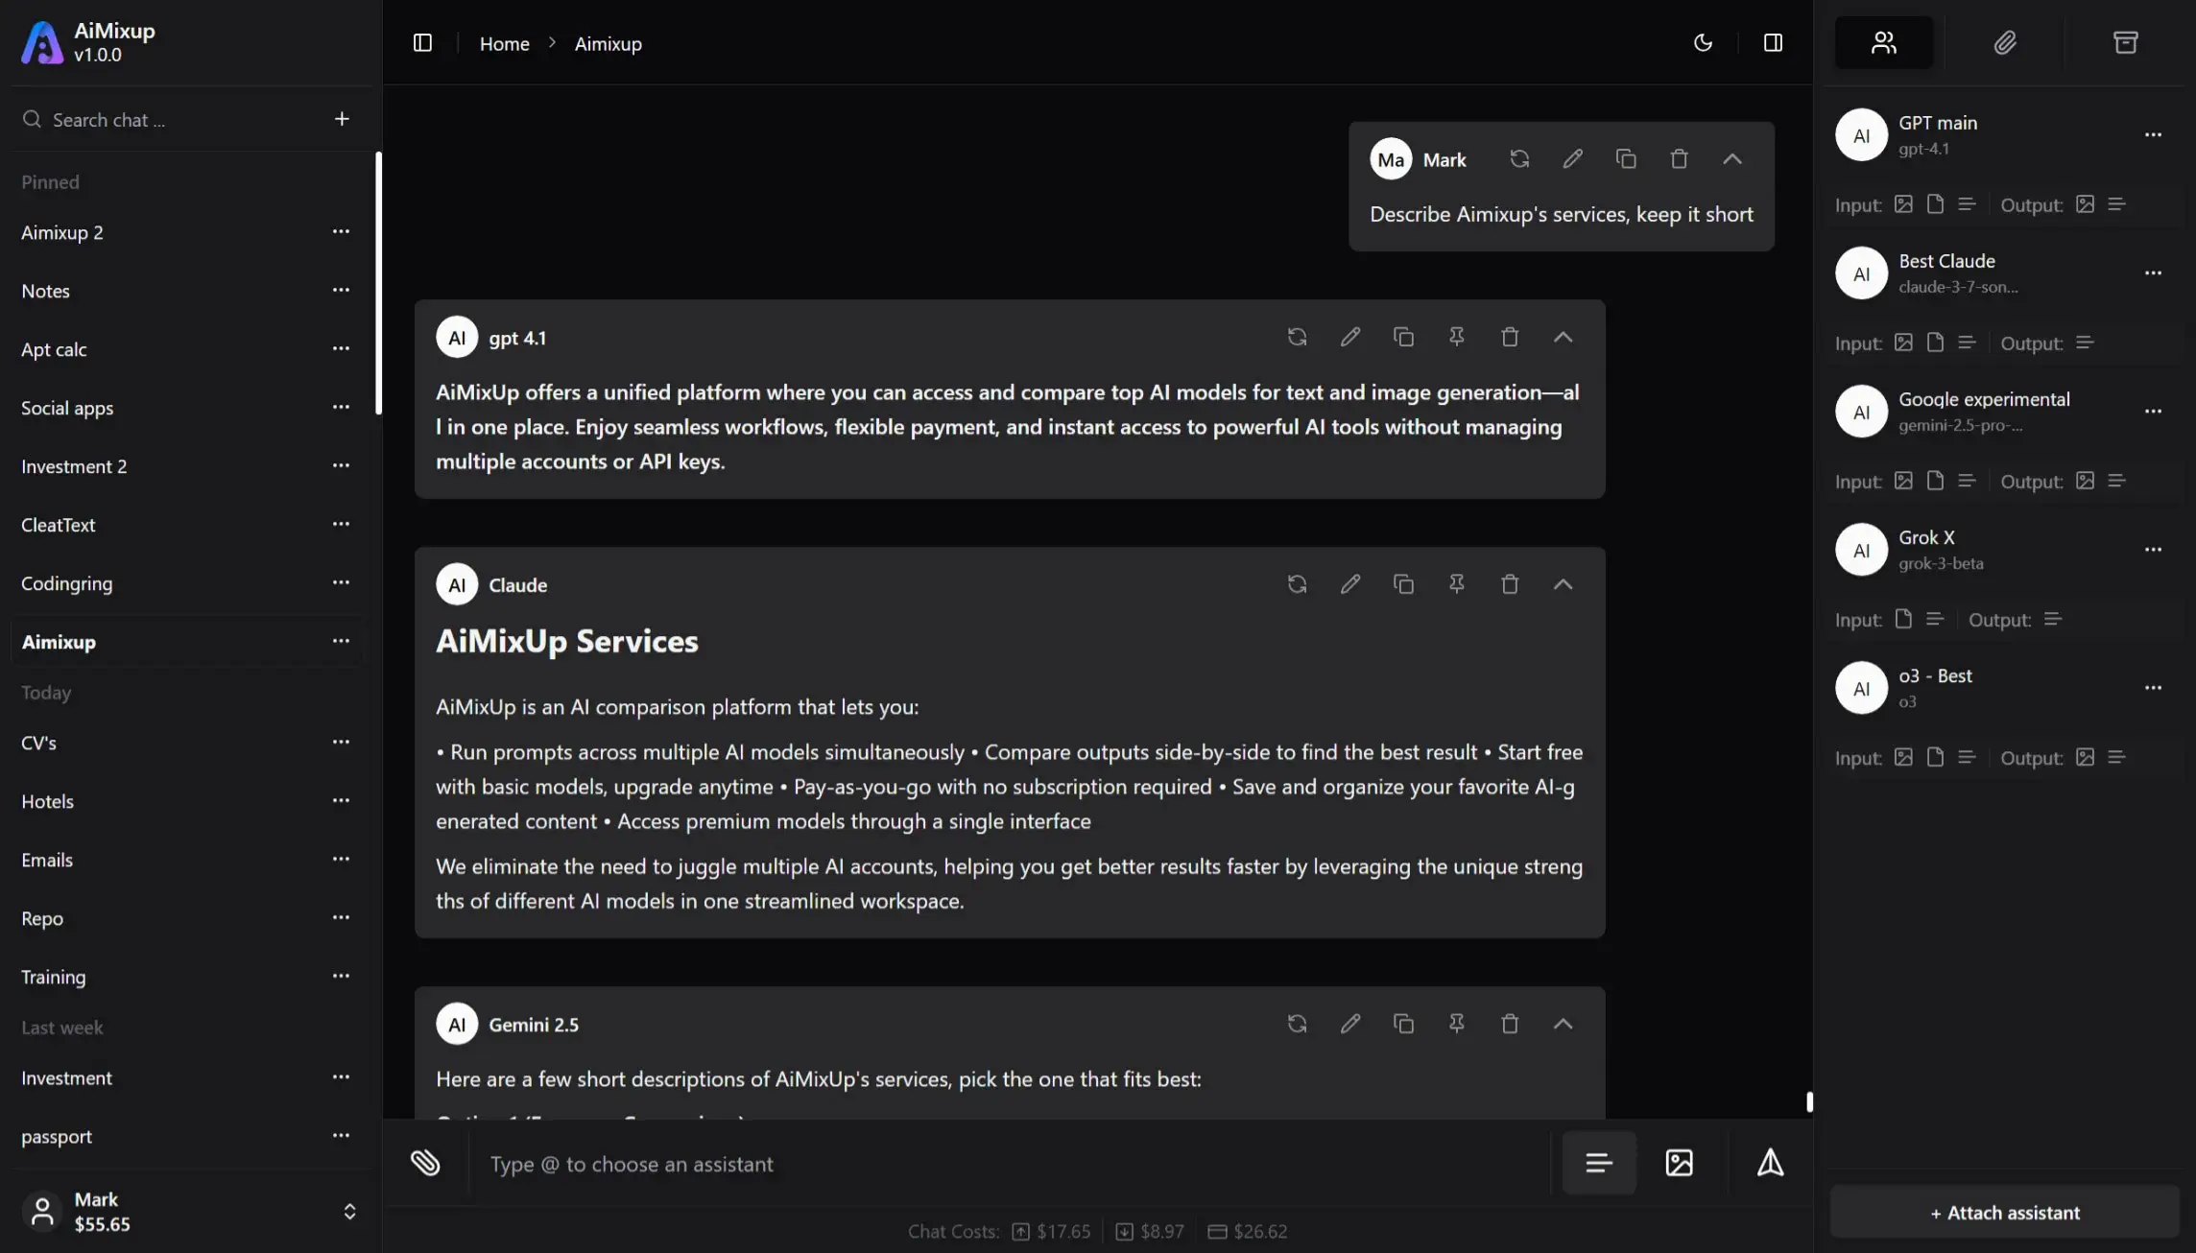Open archived chats with the archive box icon
The width and height of the screenshot is (2196, 1253).
pos(2126,42)
